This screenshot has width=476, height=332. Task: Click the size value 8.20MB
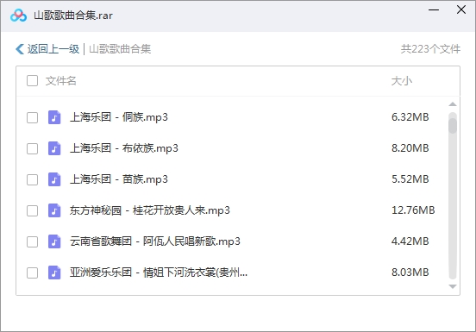[x=410, y=147]
